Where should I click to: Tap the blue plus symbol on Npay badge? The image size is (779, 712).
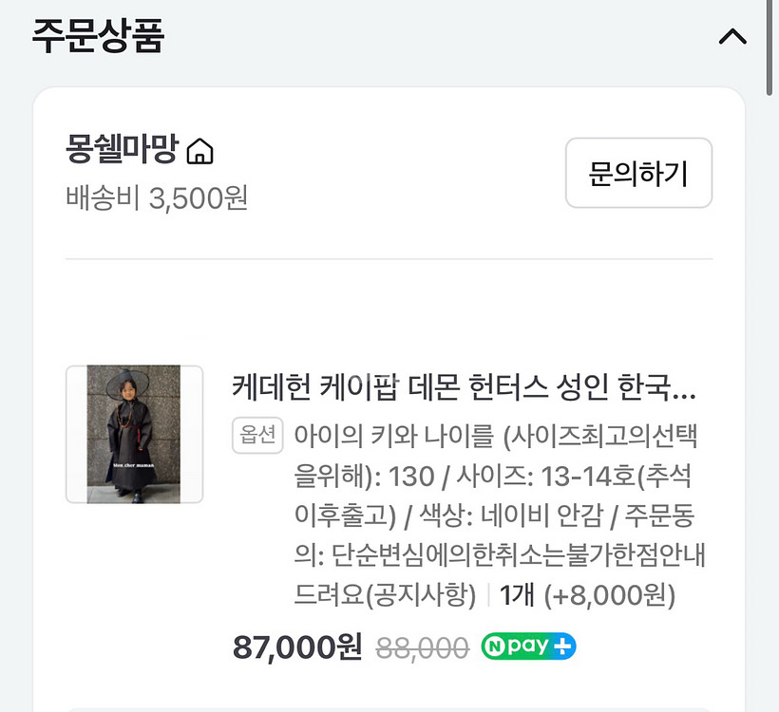(x=563, y=647)
